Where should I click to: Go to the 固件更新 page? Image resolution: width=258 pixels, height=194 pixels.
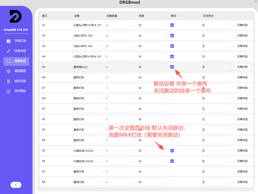[20, 91]
